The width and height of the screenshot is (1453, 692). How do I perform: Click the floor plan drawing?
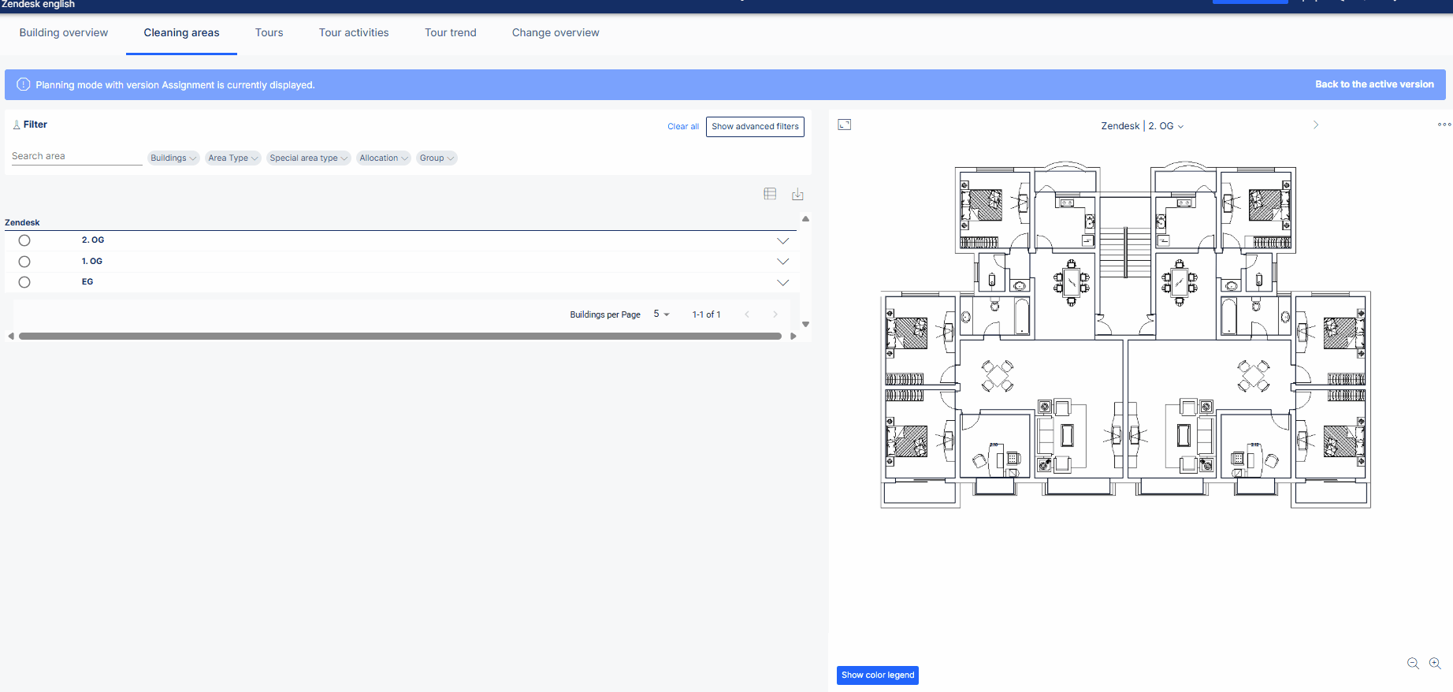coord(1125,335)
